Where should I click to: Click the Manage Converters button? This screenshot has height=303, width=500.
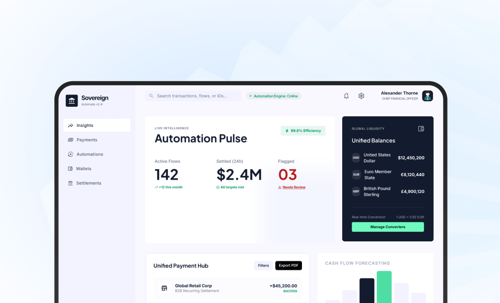click(387, 227)
